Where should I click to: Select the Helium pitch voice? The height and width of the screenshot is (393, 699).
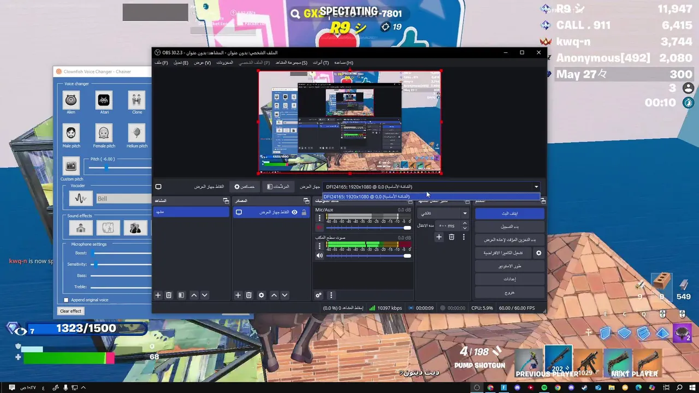tap(136, 133)
